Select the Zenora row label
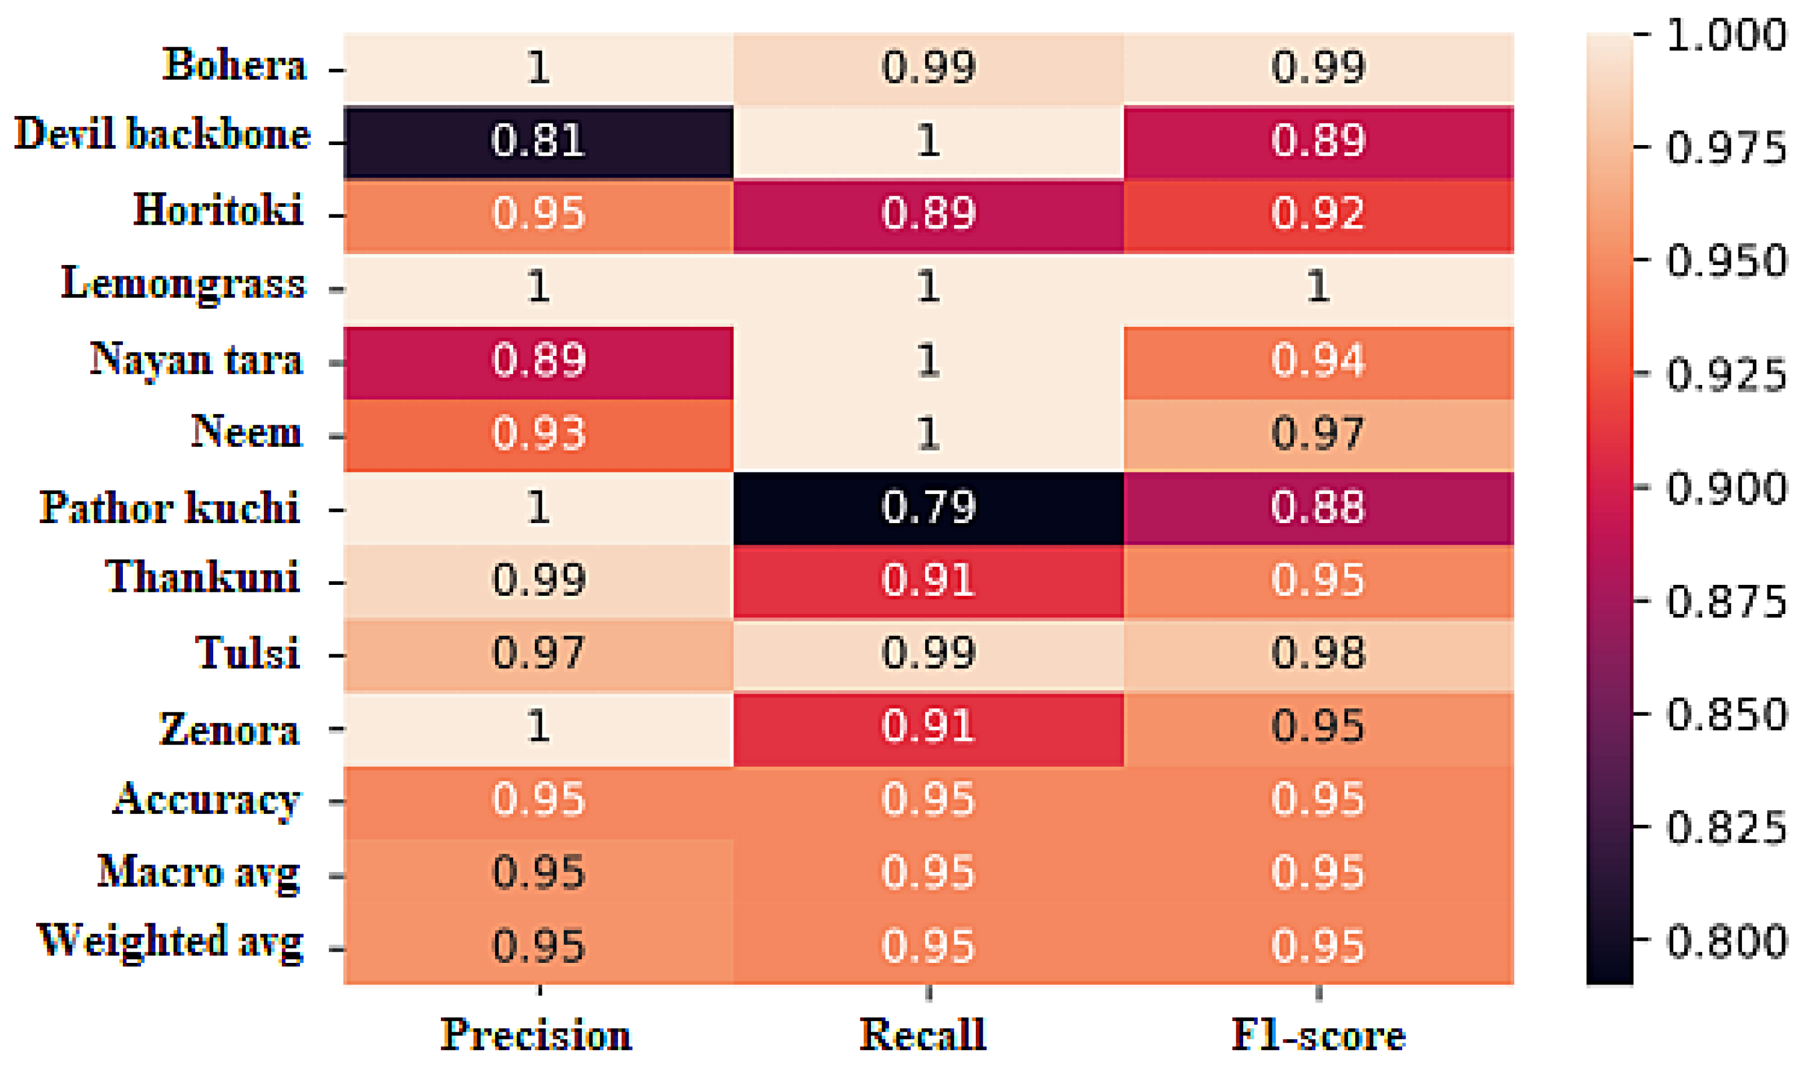1803x1073 pixels. pyautogui.click(x=228, y=729)
